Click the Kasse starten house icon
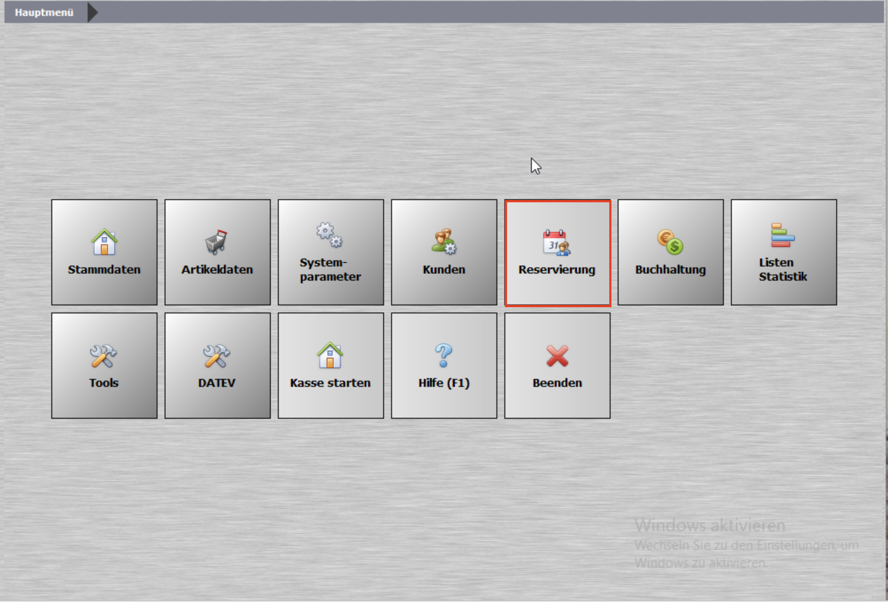 (x=330, y=355)
